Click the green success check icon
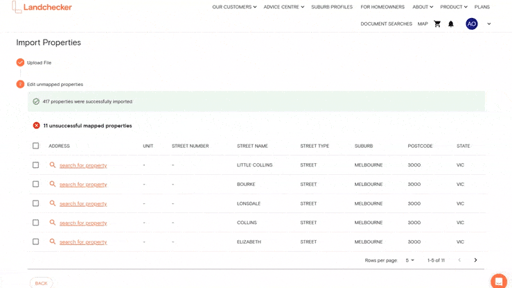This screenshot has width=512, height=288. (x=36, y=101)
